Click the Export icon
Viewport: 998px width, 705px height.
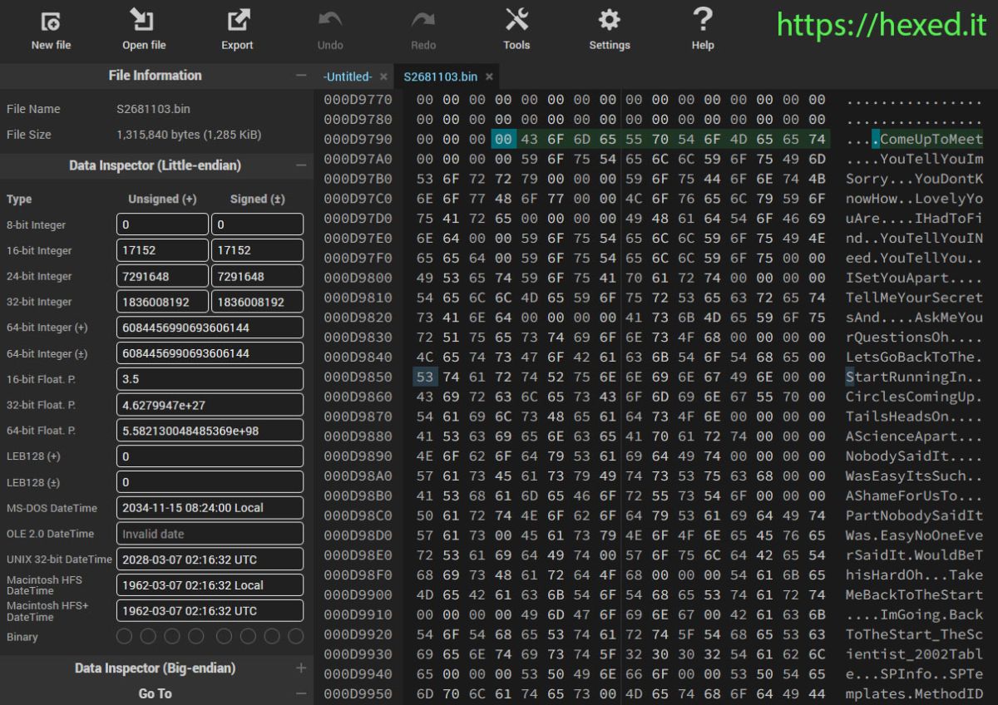[x=237, y=21]
